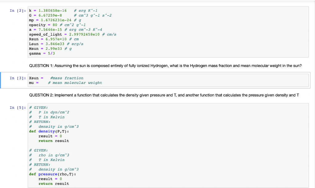Screen dimensions: 315x188
Task: Click the return result line in density function
Action: click(x=49, y=141)
